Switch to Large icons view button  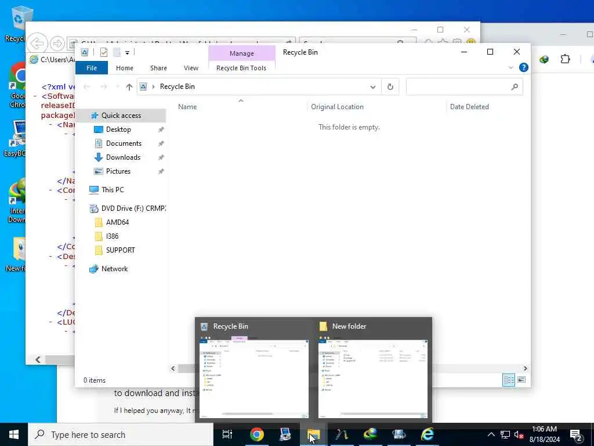(x=521, y=380)
